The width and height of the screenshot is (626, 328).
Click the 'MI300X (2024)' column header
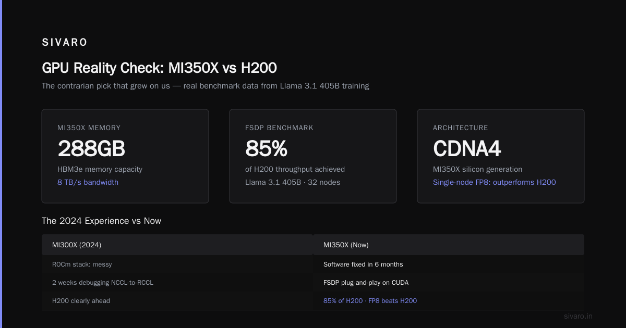coord(177,245)
